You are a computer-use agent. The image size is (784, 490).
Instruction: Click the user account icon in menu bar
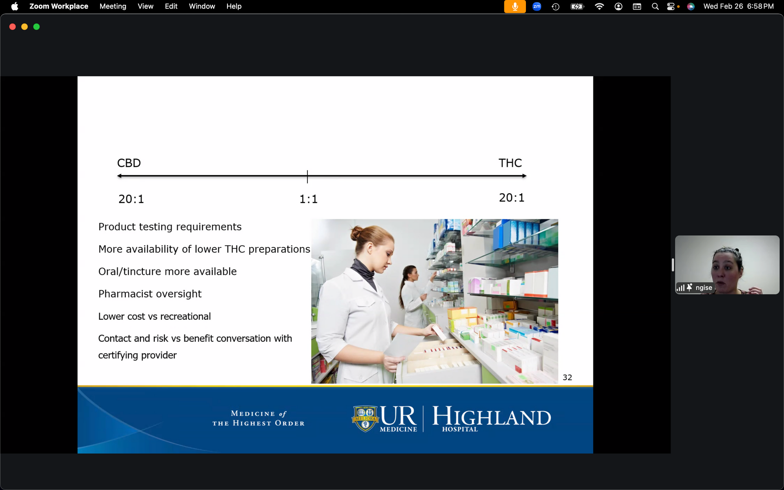click(618, 7)
